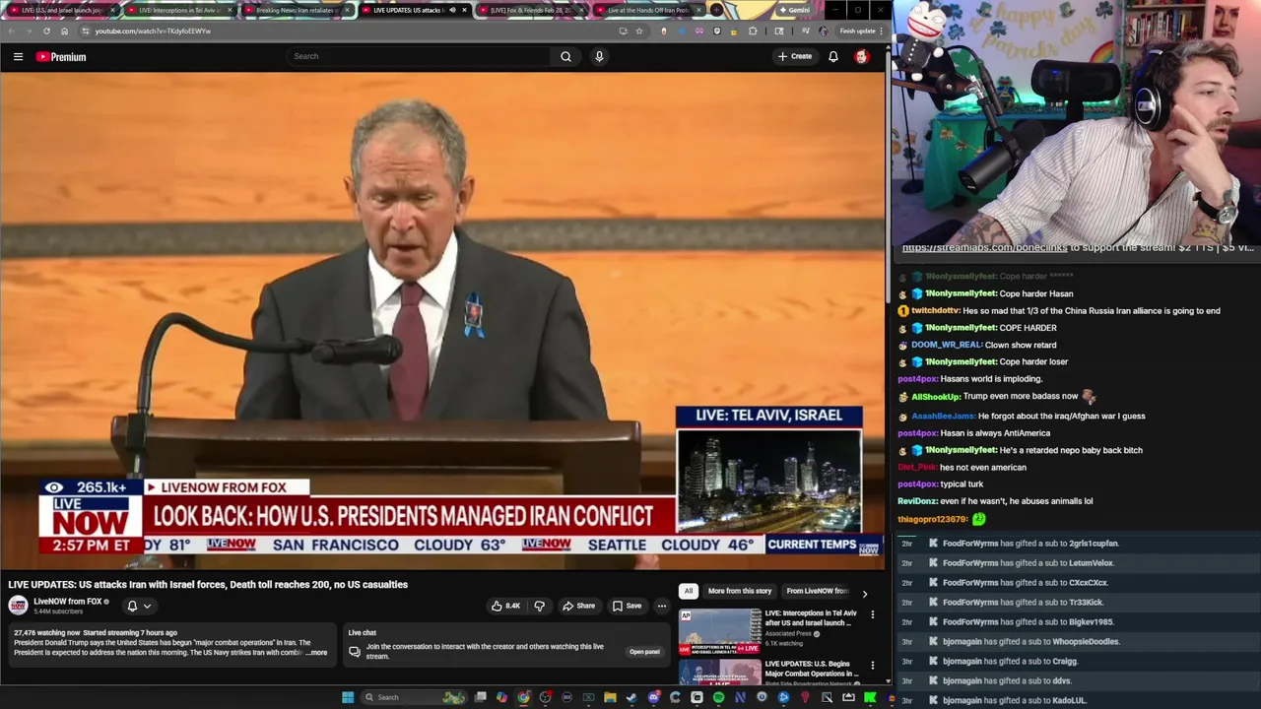1261x709 pixels.
Task: Open options for the Interceptions in Tel Aviv video
Action: [872, 614]
